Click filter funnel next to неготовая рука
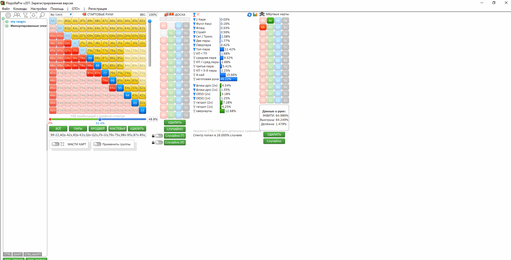 coord(194,79)
